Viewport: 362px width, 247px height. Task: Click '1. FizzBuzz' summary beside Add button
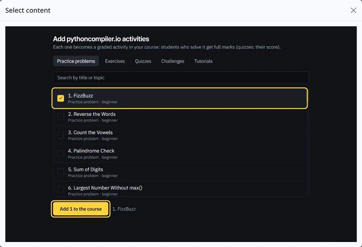point(124,209)
